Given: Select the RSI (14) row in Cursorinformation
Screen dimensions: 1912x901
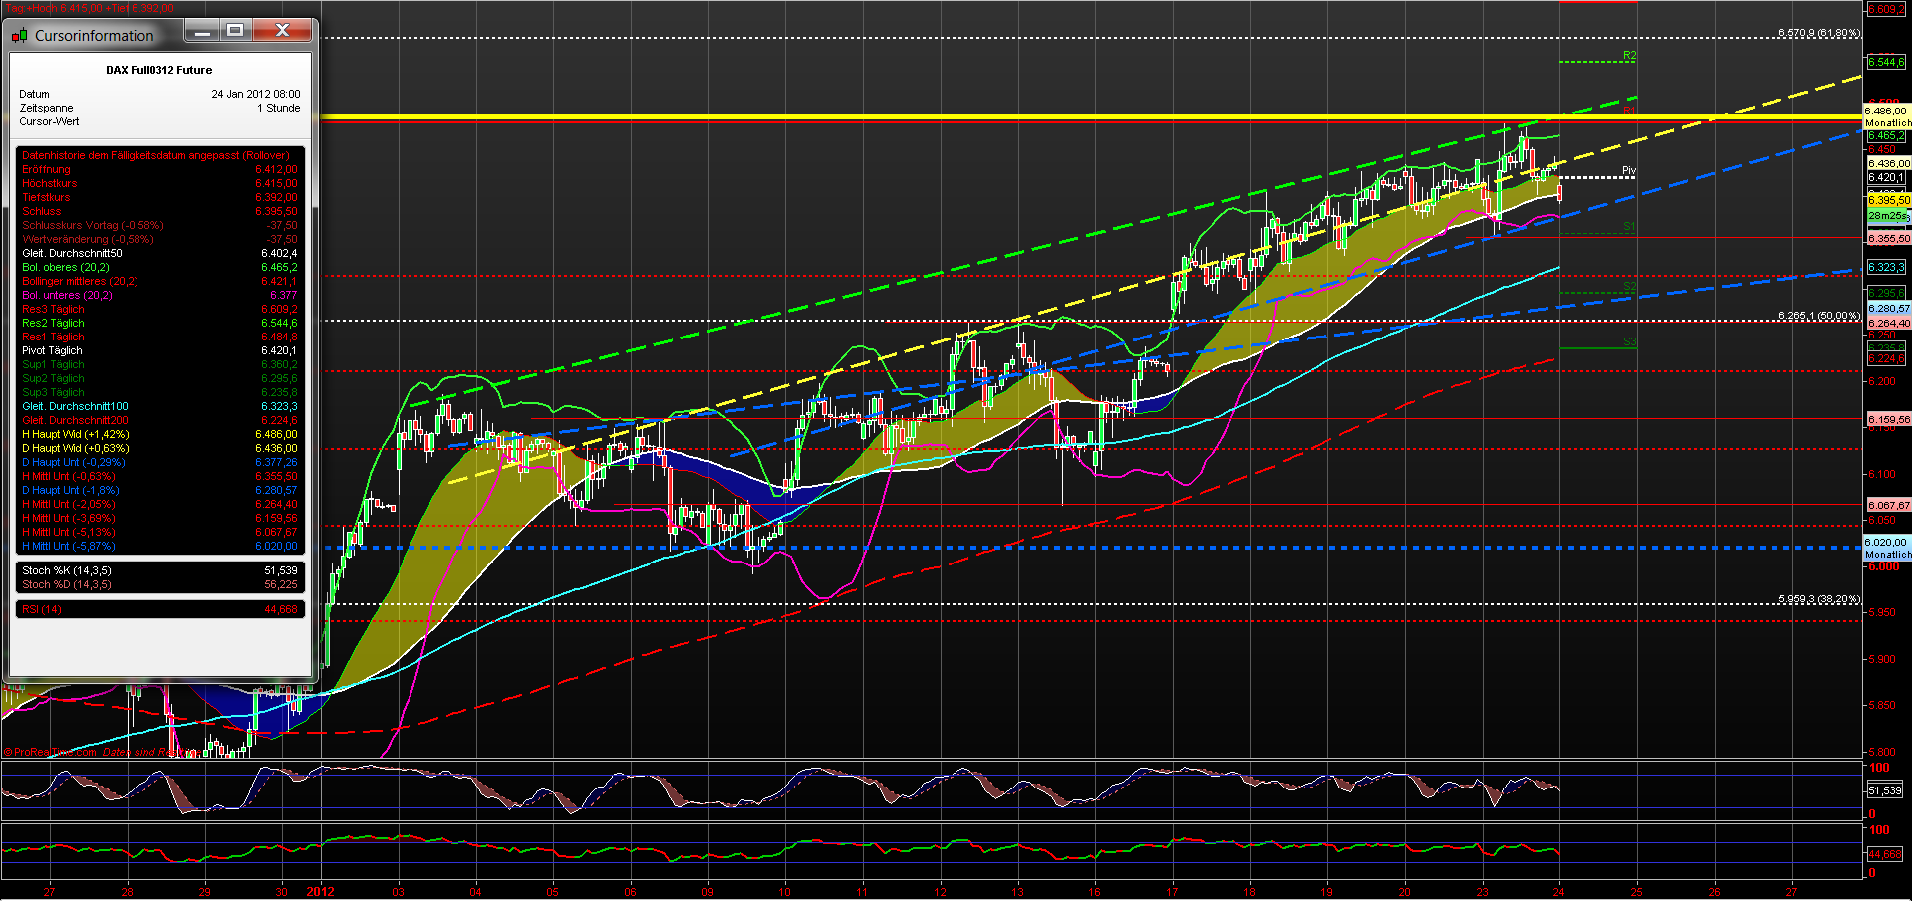Looking at the screenshot, I should [x=159, y=608].
